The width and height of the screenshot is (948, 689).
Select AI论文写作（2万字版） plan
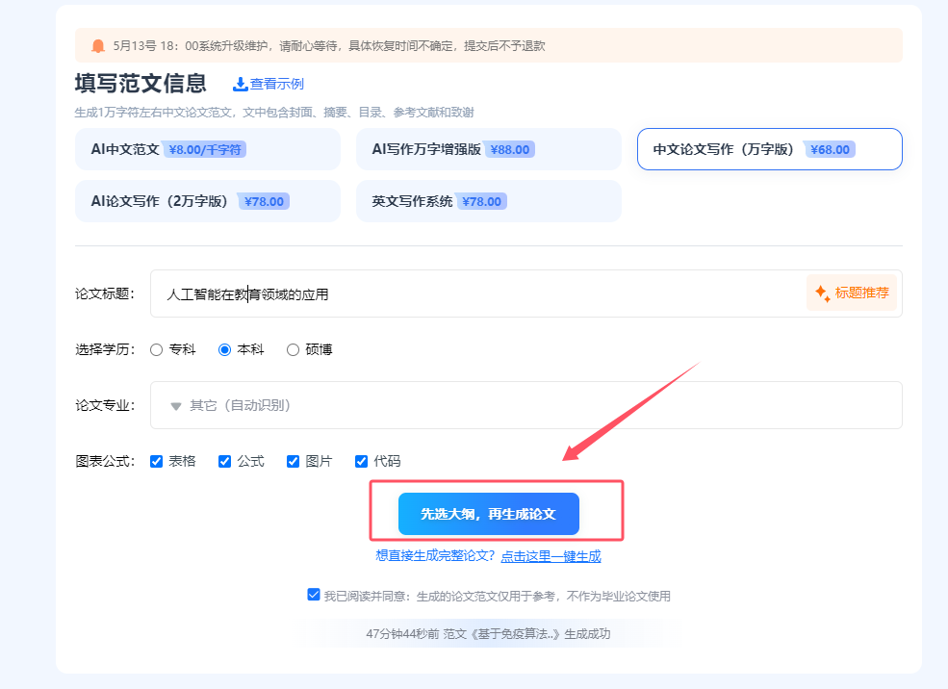pyautogui.click(x=207, y=201)
